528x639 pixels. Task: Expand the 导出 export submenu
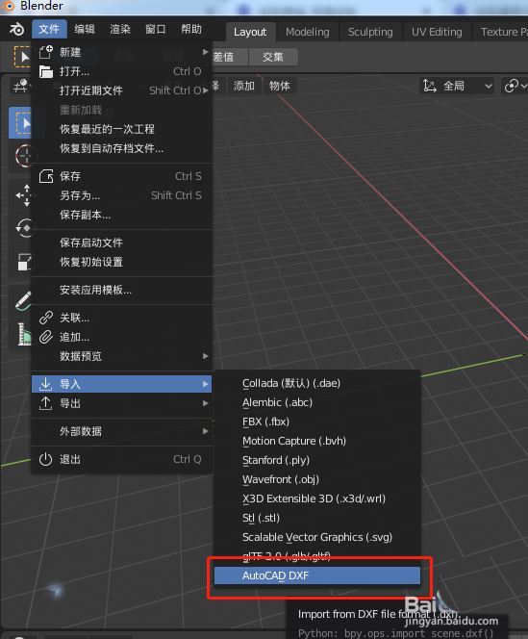tap(122, 403)
